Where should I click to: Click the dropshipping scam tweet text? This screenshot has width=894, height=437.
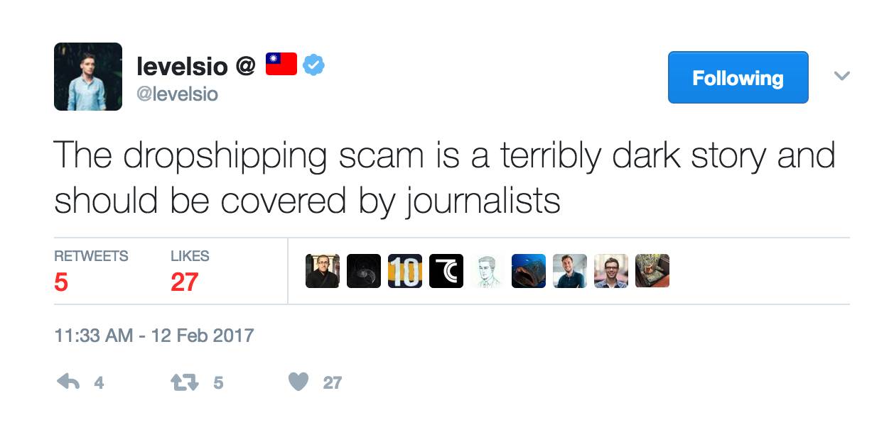point(445,177)
